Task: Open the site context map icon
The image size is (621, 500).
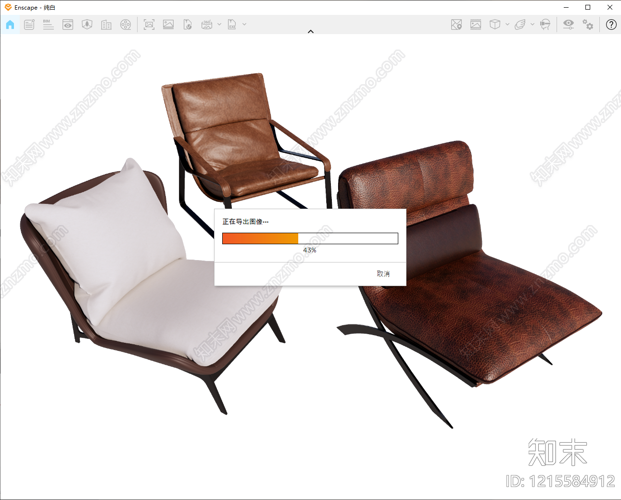Action: click(87, 25)
